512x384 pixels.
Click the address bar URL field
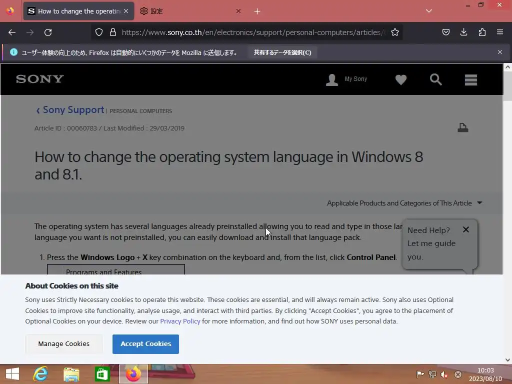click(x=253, y=32)
